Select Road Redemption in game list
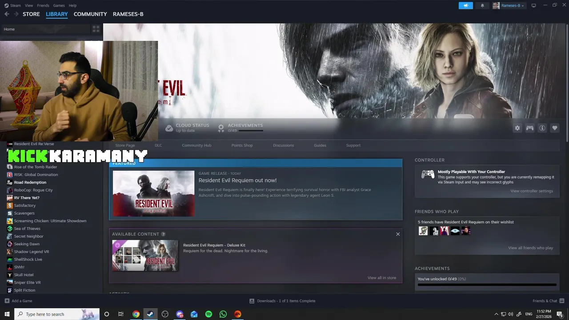The width and height of the screenshot is (569, 320). tap(30, 182)
